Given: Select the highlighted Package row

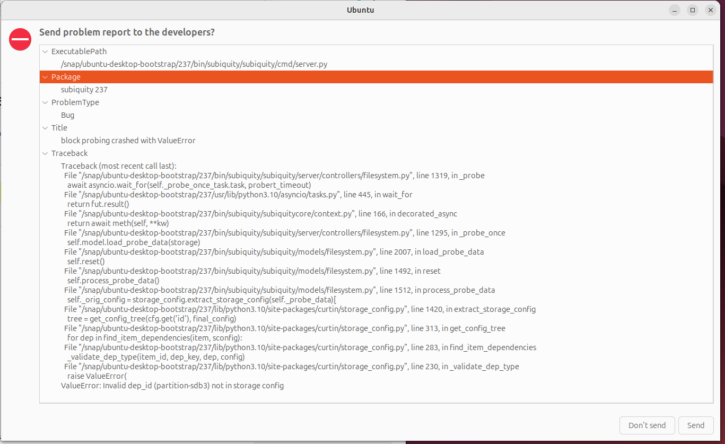Looking at the screenshot, I should pyautogui.click(x=371, y=77).
